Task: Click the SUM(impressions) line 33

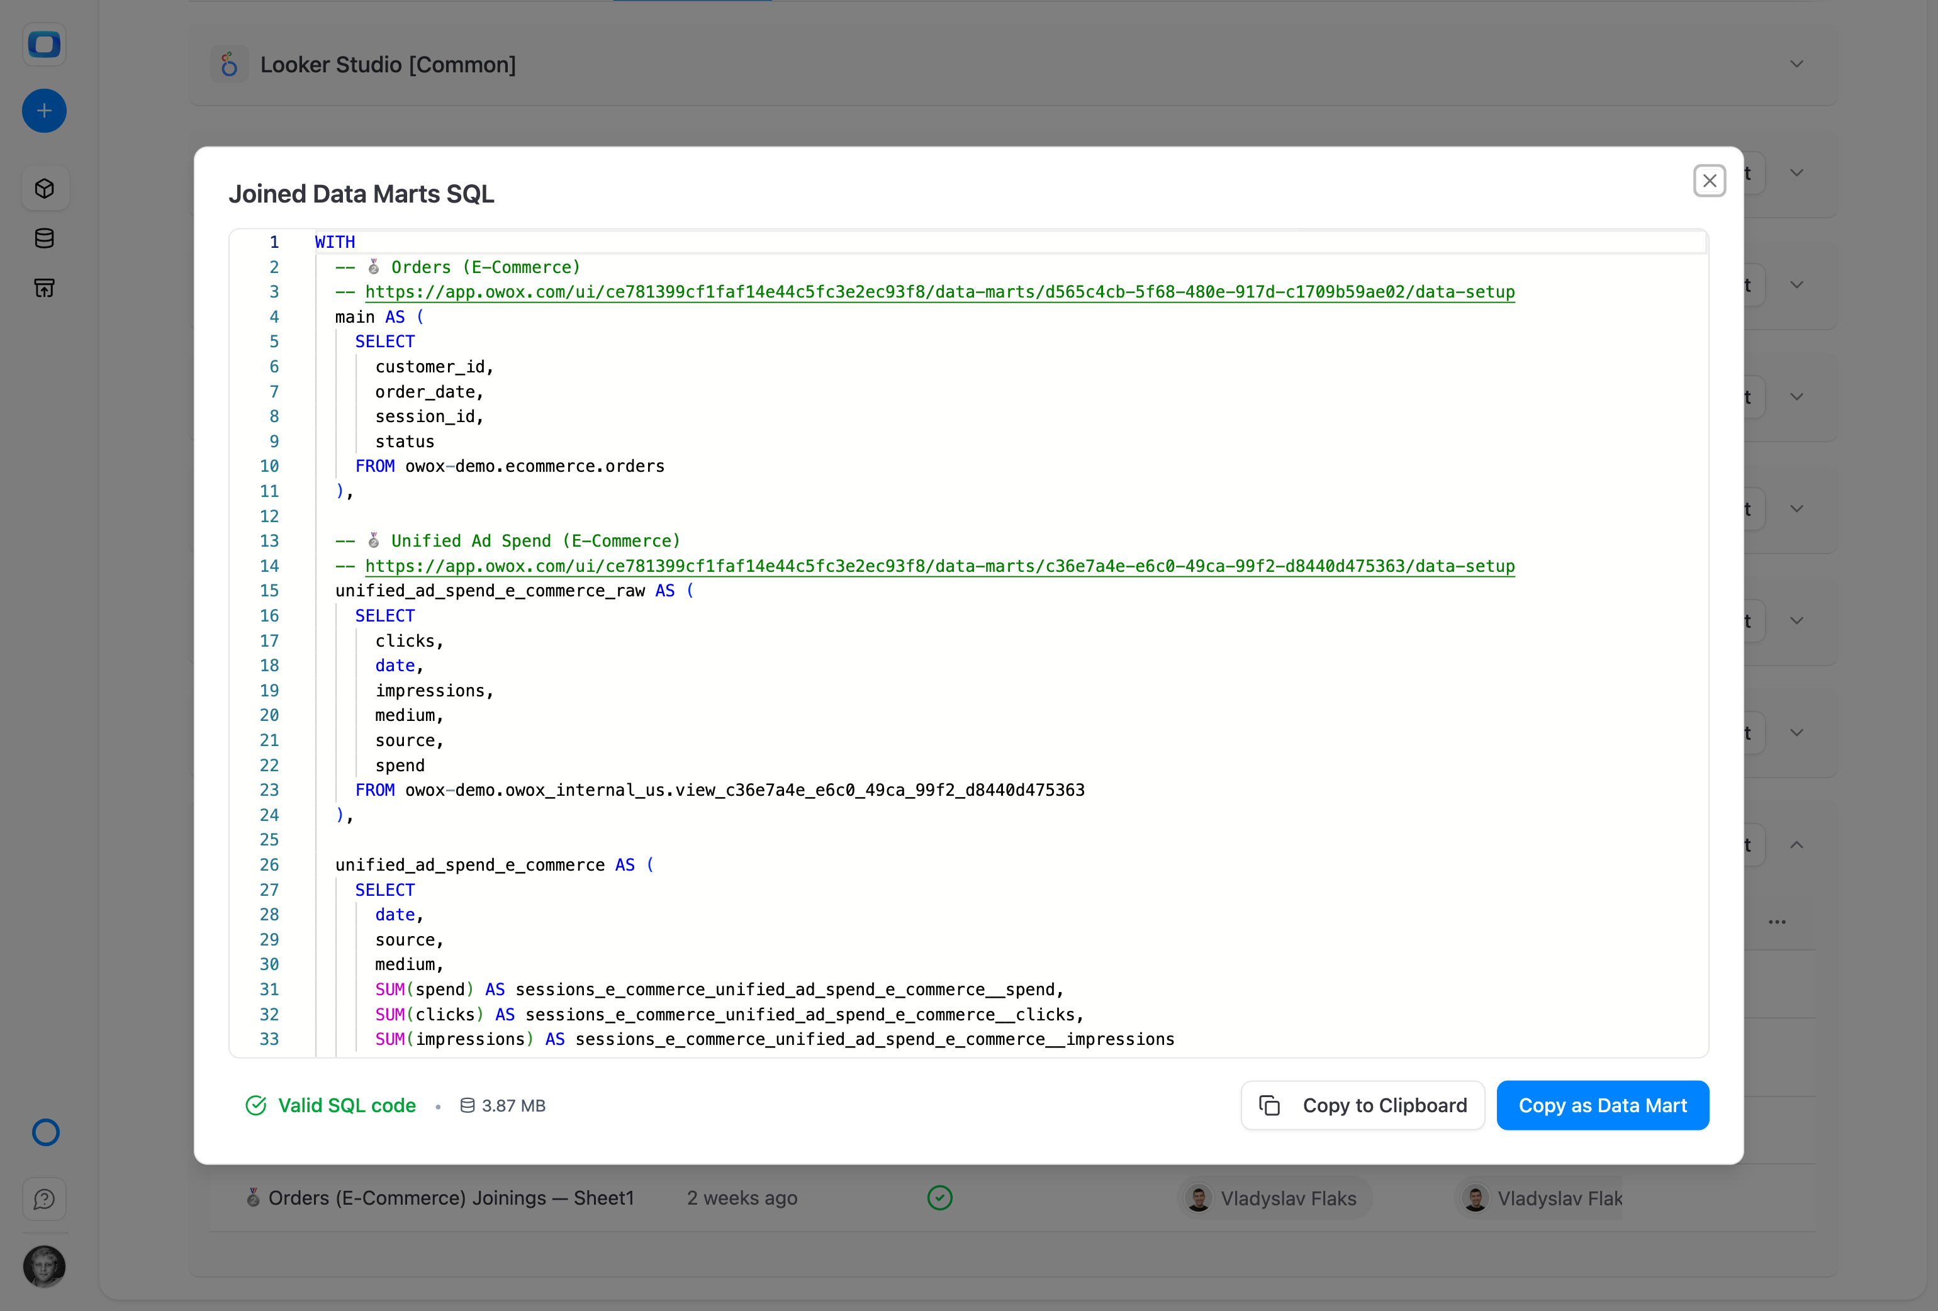Action: (775, 1039)
